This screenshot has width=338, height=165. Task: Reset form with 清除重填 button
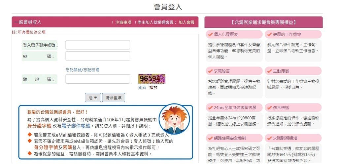pos(114,98)
